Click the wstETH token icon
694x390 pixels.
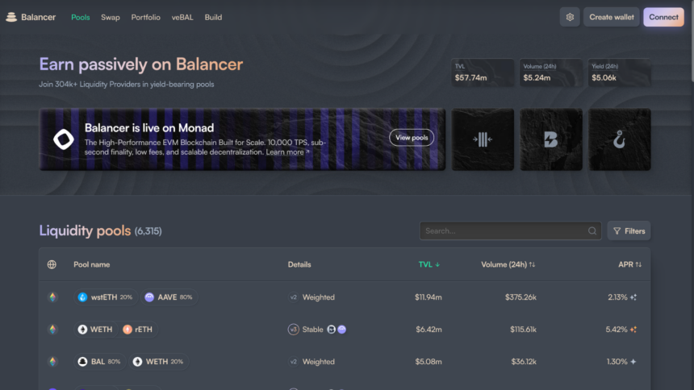(83, 297)
